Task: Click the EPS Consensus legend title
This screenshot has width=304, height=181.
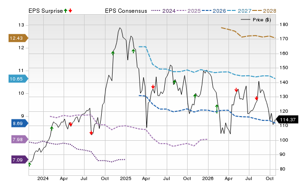Action: [x=126, y=11]
